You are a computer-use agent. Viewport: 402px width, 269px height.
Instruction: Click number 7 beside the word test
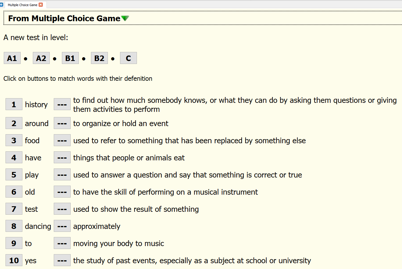click(x=14, y=209)
